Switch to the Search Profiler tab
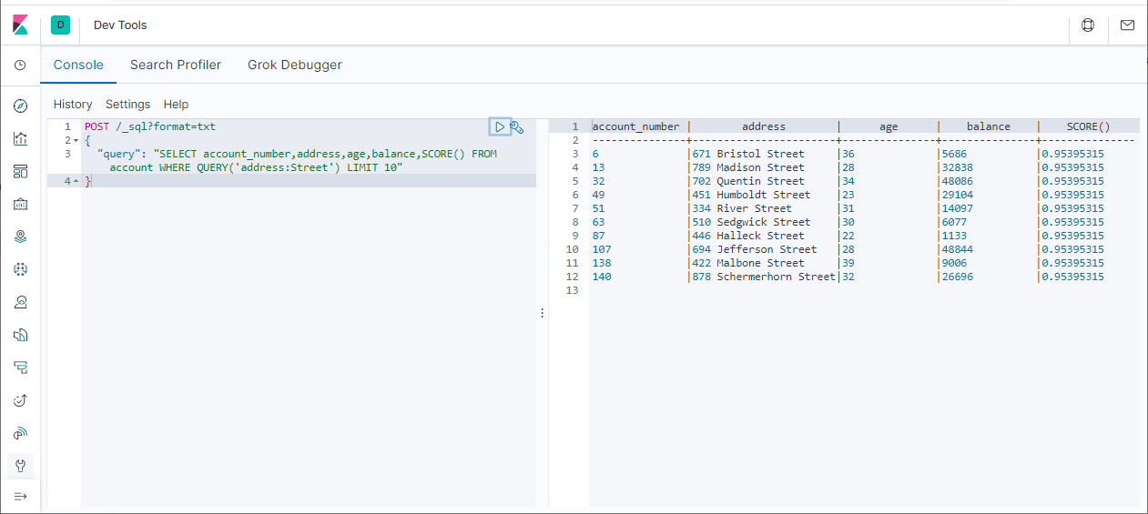The image size is (1148, 514). (176, 66)
